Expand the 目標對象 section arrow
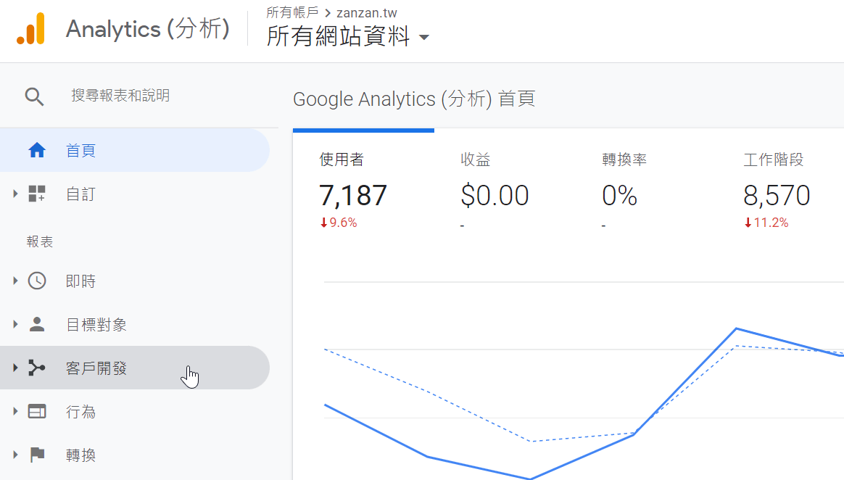Screen dimensions: 844x480 coord(15,325)
